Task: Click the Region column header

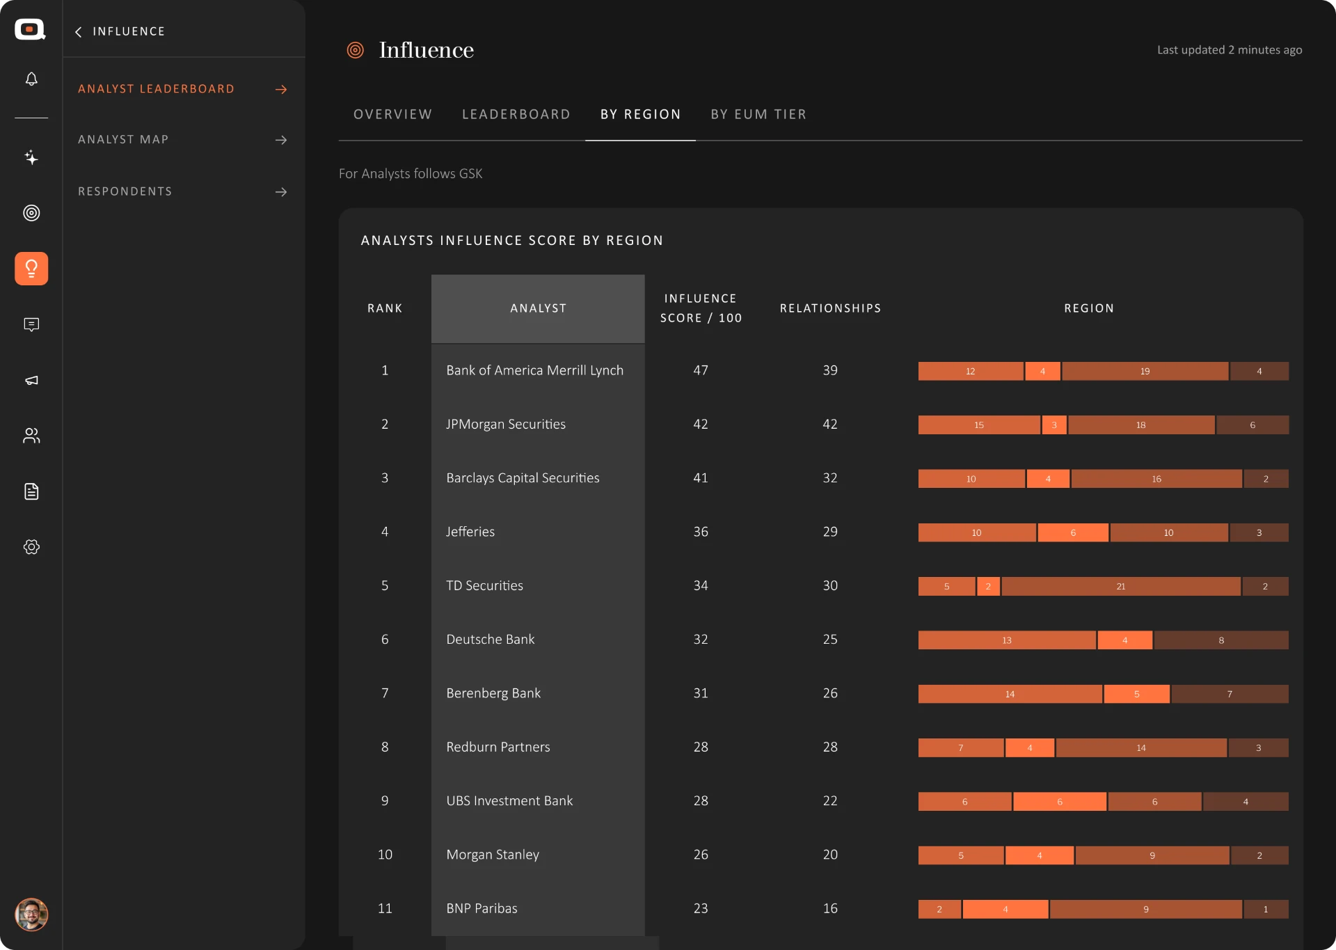Action: (x=1089, y=308)
